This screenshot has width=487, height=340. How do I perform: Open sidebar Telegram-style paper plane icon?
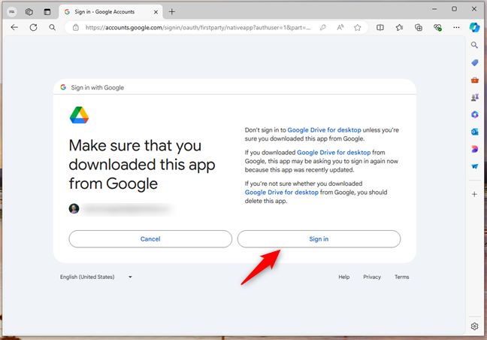coord(474,166)
